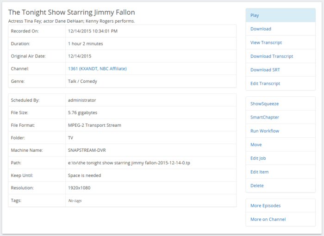Click the Resolution label
Image resolution: width=324 pixels, height=236 pixels.
22,188
